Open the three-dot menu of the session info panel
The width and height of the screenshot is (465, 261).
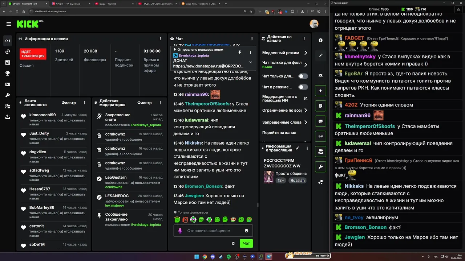click(160, 39)
